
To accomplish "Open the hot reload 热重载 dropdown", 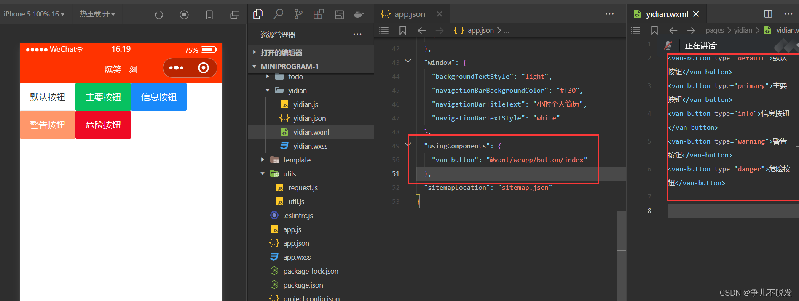I will tap(97, 14).
